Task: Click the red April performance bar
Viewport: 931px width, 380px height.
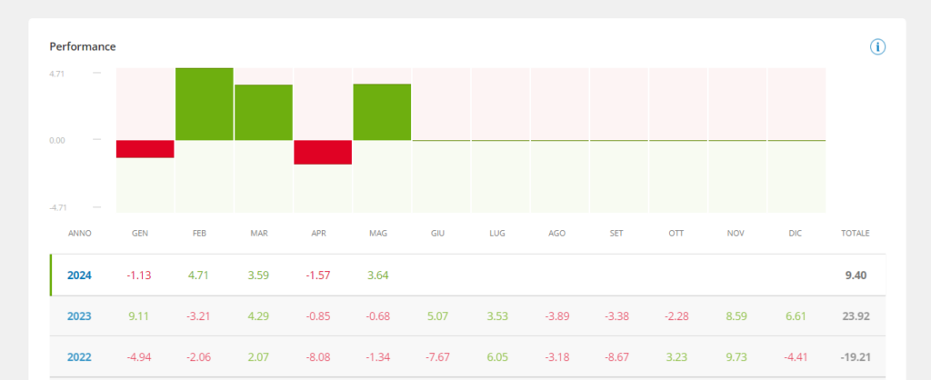Action: [323, 152]
